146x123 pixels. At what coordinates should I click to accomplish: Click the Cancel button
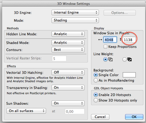click(x=100, y=117)
